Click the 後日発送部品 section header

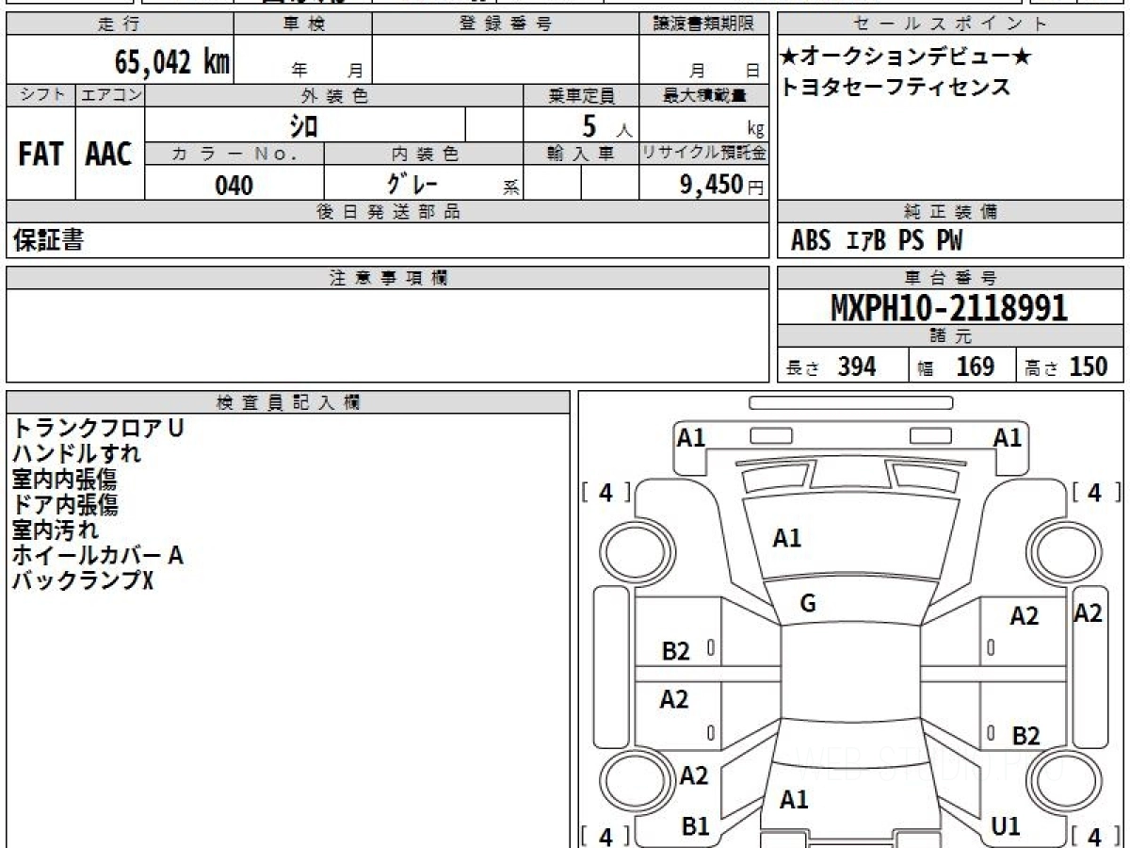[387, 212]
